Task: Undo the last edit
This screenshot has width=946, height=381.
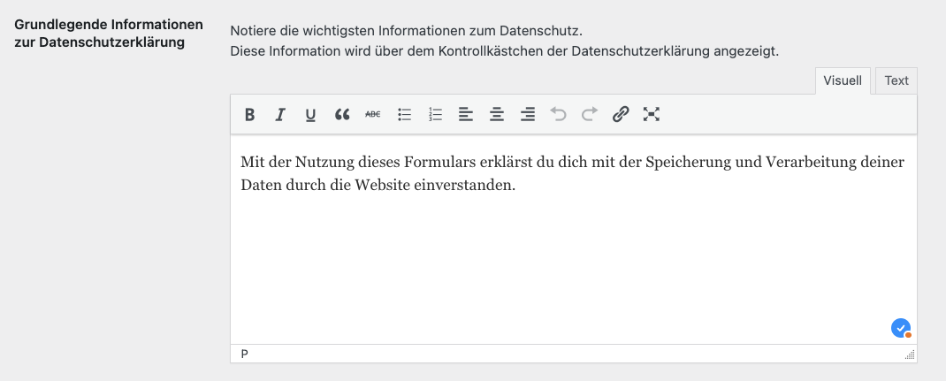Action: (x=558, y=114)
